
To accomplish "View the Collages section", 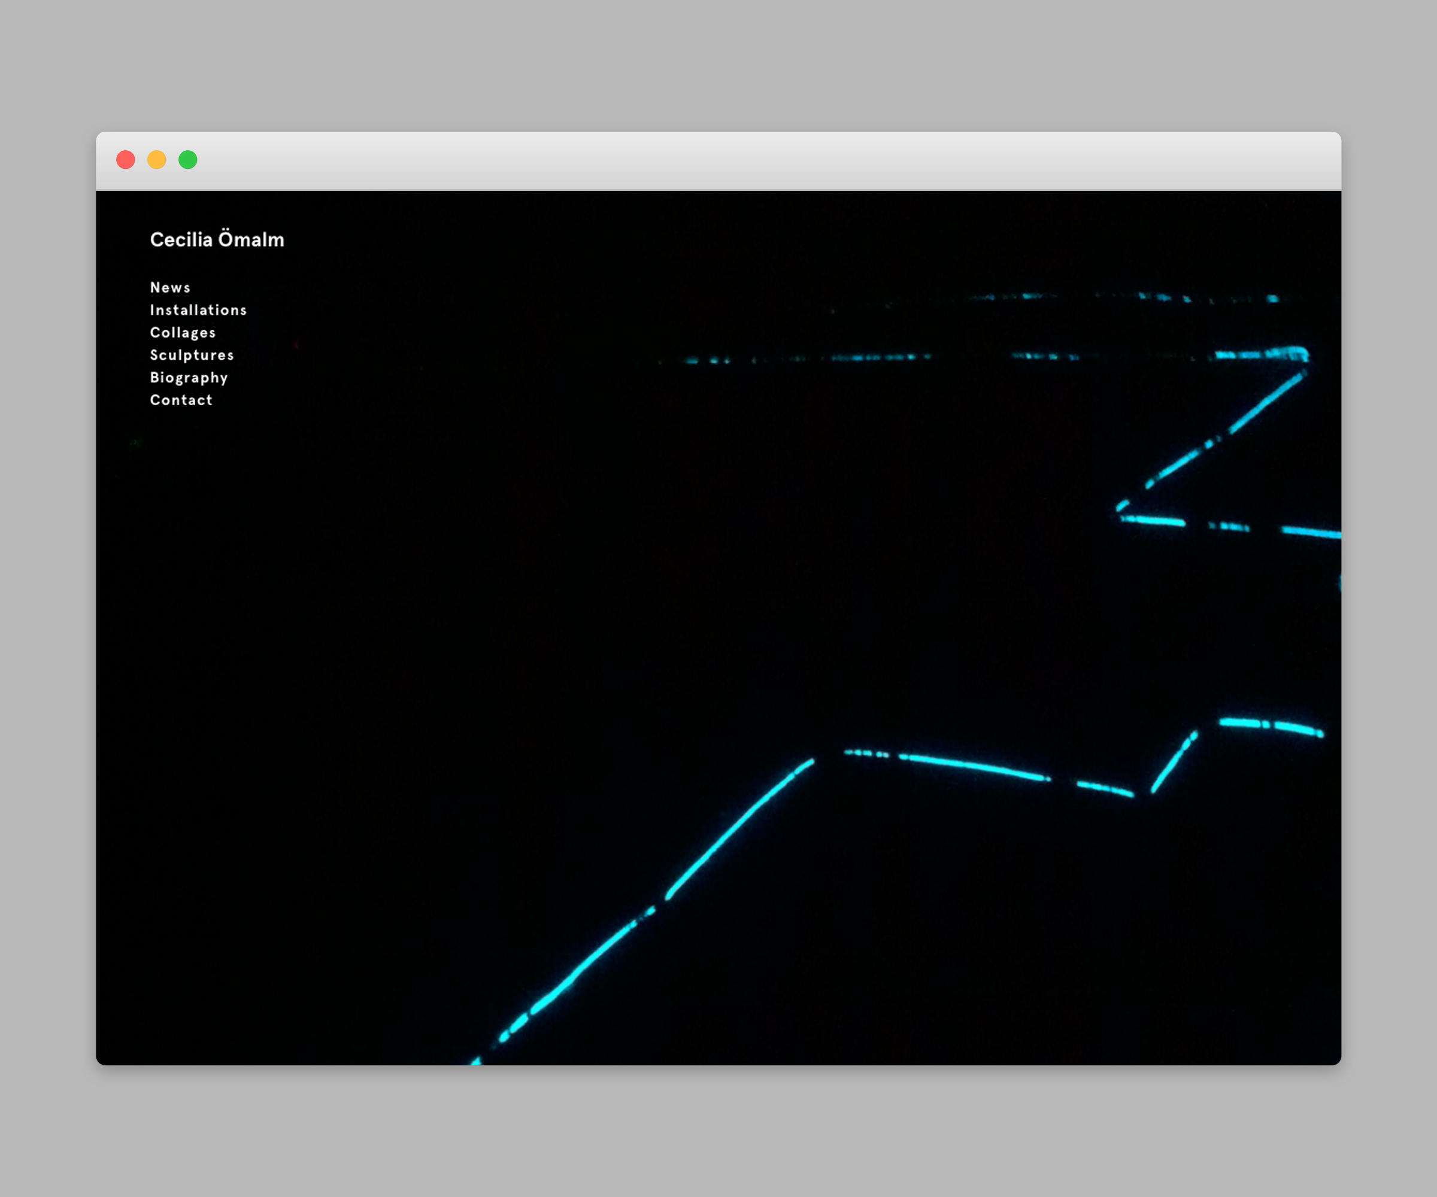I will pos(183,332).
